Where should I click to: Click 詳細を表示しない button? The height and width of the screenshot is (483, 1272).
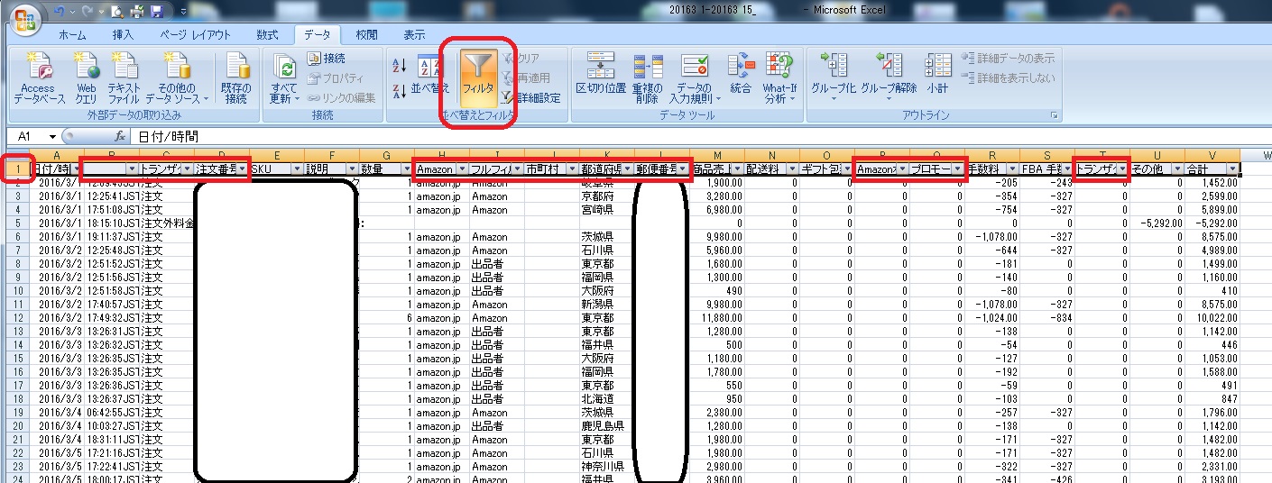point(1008,77)
